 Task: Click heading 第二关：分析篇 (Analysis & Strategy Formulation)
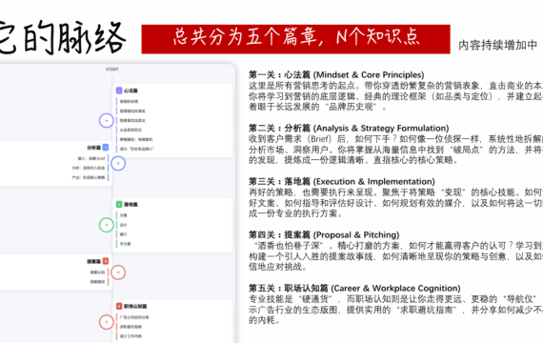pos(349,129)
